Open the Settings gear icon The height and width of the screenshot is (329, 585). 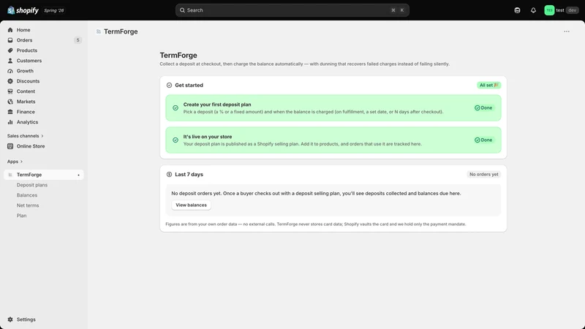(10, 319)
